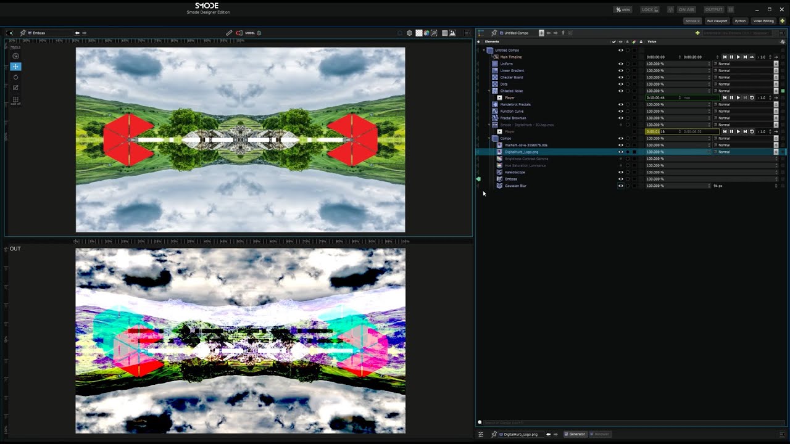Enable the Brightness Contrast Gamma modifier
790x444 pixels.
coord(621,158)
